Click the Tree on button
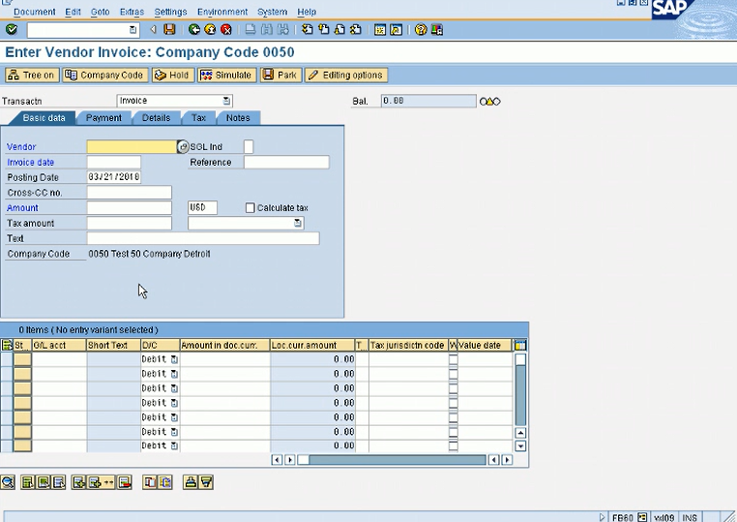The image size is (737, 522). point(32,75)
